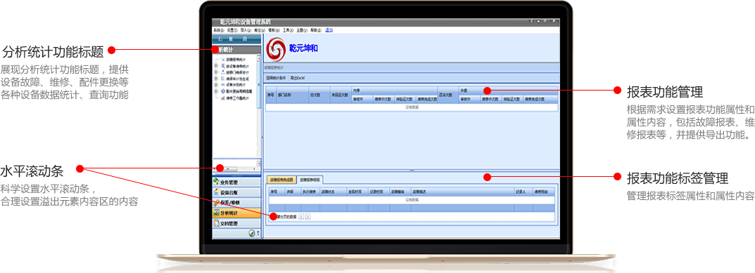Click the 导出Excel button
This screenshot has width=755, height=273.
(x=298, y=78)
